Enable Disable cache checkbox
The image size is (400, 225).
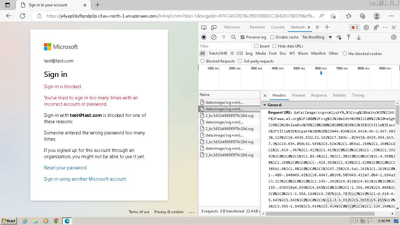point(272,37)
